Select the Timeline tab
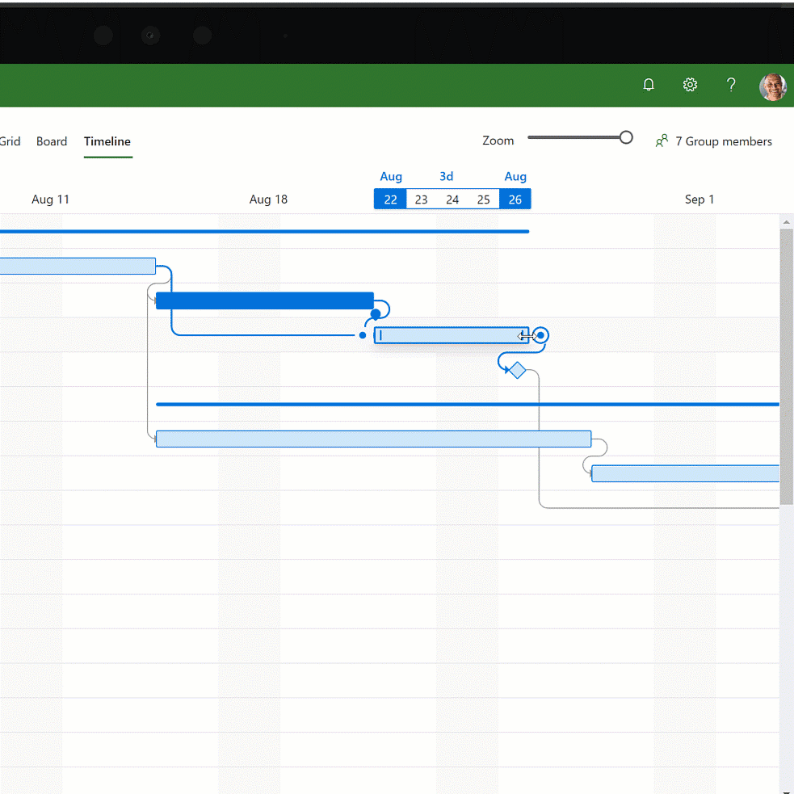This screenshot has height=794, width=794. tap(107, 141)
